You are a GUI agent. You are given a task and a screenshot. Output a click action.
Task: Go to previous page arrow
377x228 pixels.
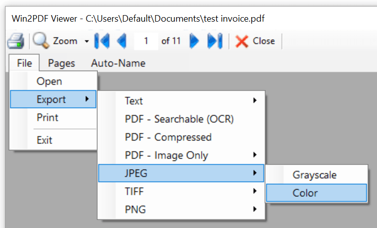click(121, 41)
